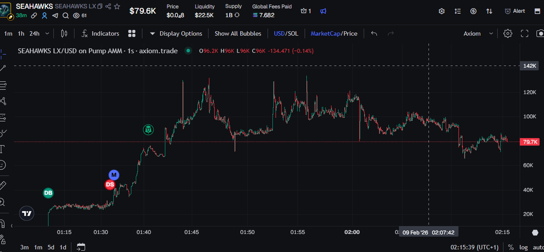Open the emoji icons tool

click(x=3, y=165)
